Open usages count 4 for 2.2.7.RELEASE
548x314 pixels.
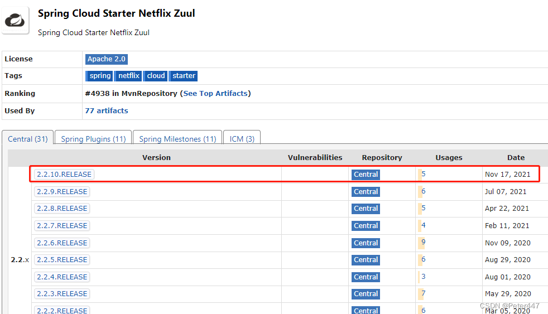tap(423, 225)
